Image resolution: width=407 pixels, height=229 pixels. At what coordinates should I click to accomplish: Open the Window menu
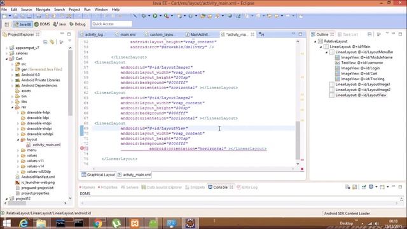[x=101, y=10]
